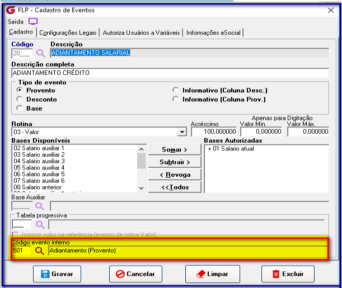This screenshot has width=342, height=288.
Task: Select the Base radio button
Action: (x=20, y=108)
